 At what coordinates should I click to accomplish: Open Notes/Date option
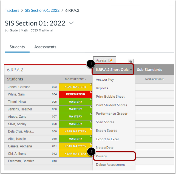point(105,148)
